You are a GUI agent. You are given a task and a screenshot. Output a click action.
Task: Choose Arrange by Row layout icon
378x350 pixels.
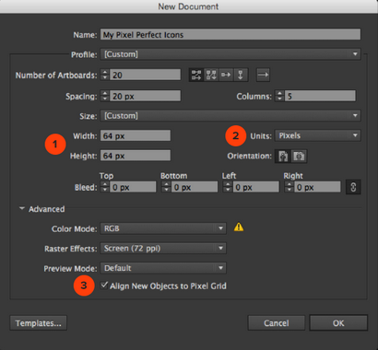pyautogui.click(x=226, y=75)
